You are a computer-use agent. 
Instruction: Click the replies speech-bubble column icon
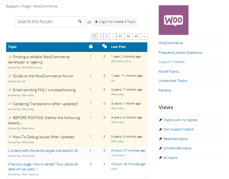point(105,46)
